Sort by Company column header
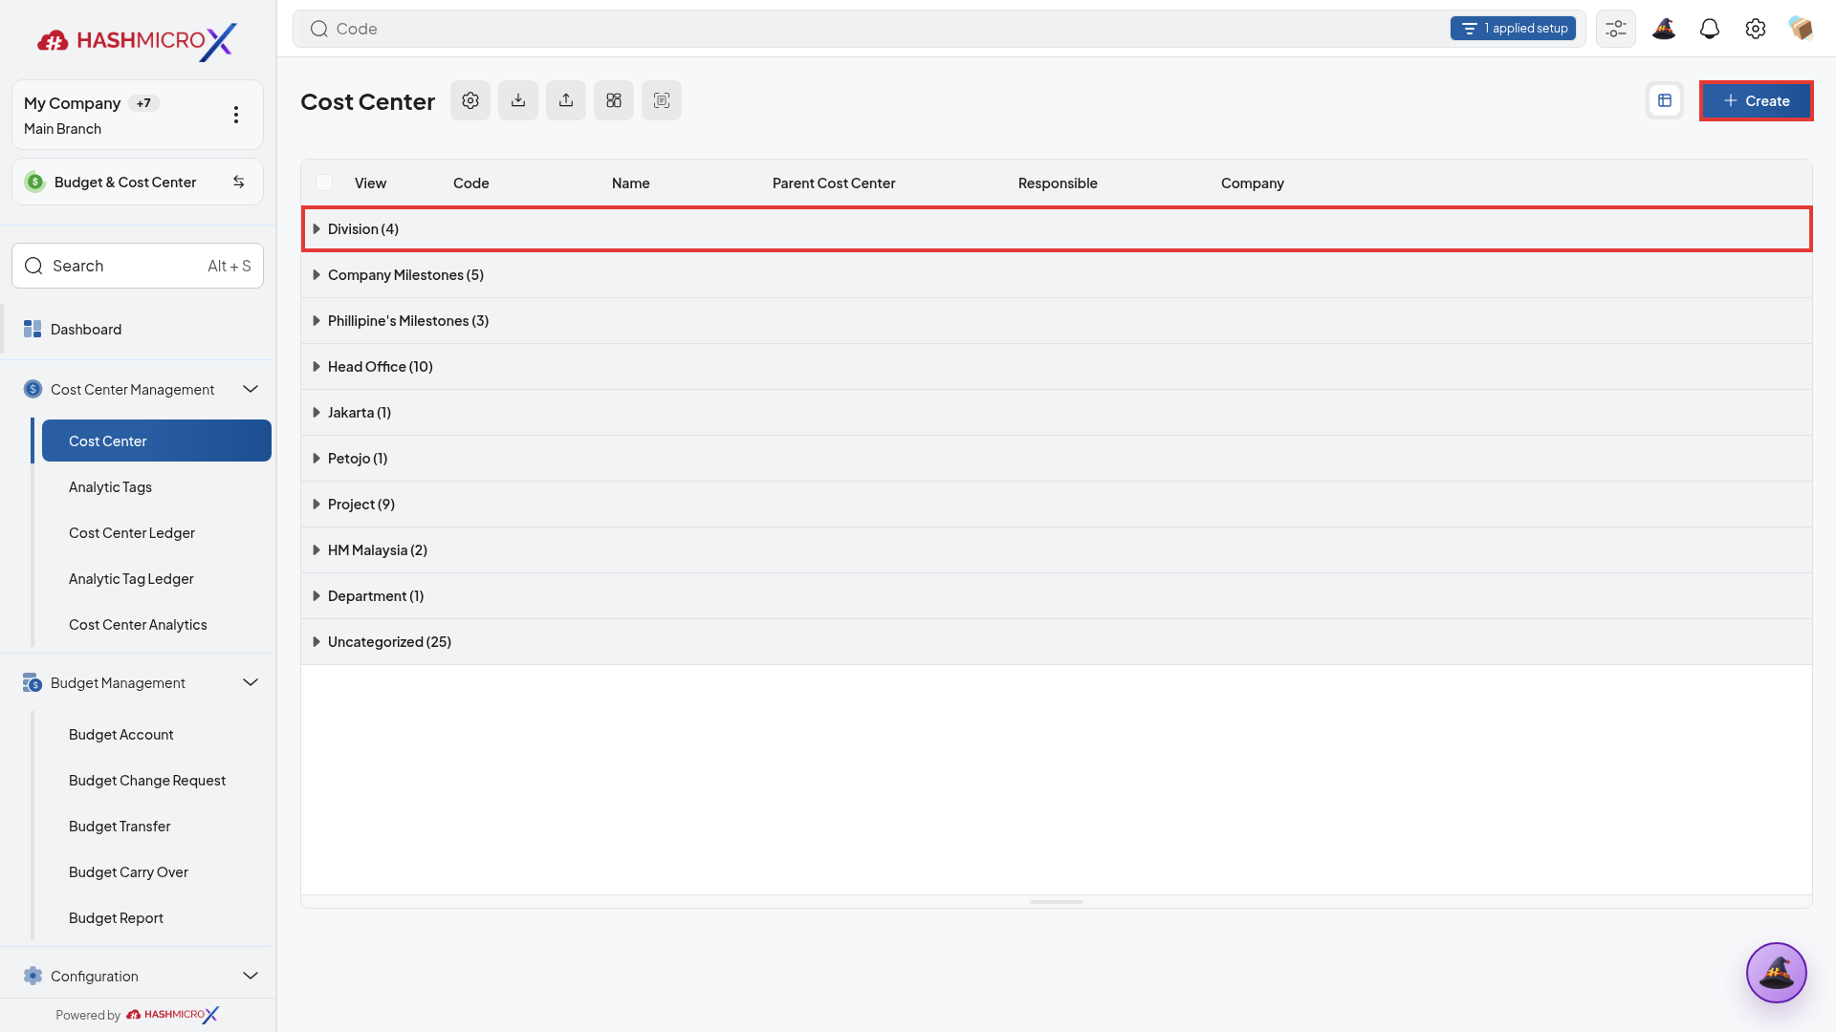Image resolution: width=1836 pixels, height=1032 pixels. click(x=1253, y=183)
